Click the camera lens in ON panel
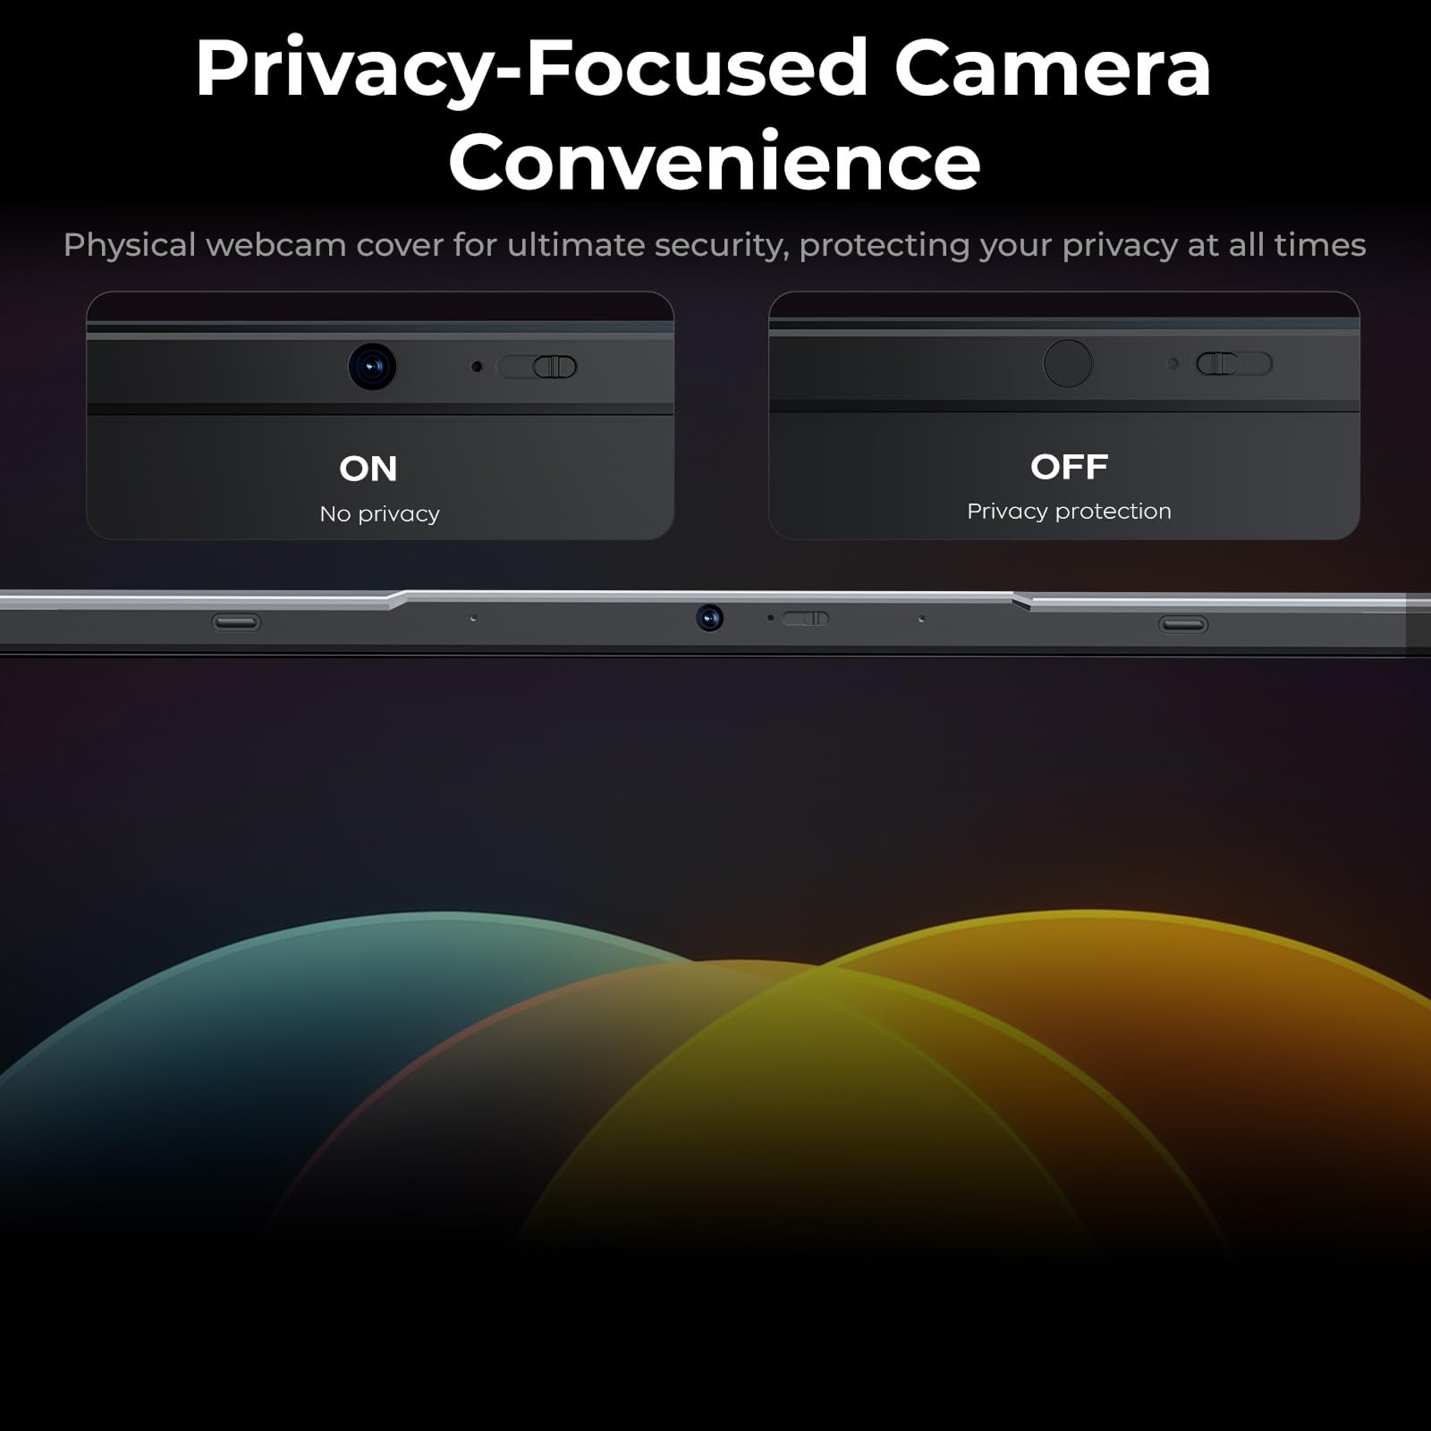 372,366
